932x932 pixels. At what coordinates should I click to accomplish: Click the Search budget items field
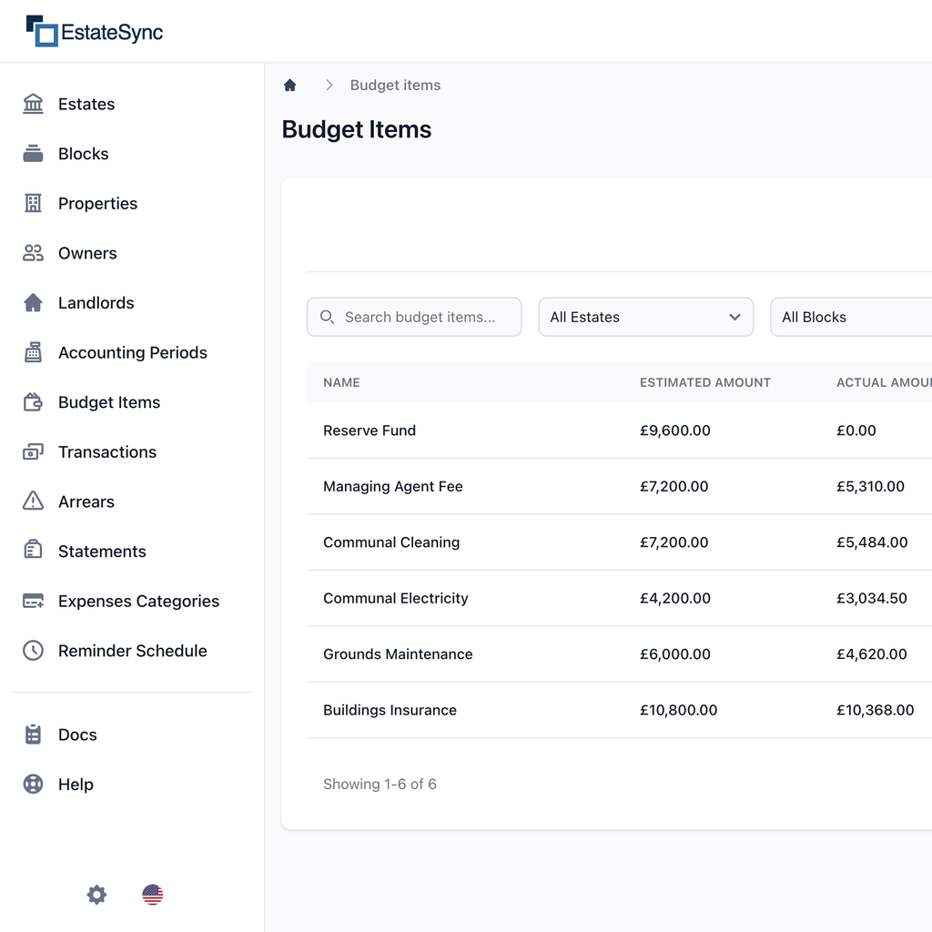coord(414,317)
